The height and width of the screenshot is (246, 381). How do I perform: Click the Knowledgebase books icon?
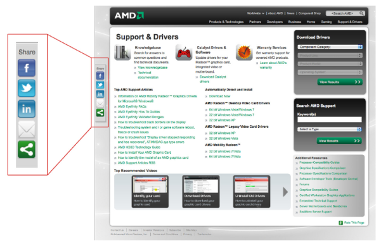pos(123,52)
